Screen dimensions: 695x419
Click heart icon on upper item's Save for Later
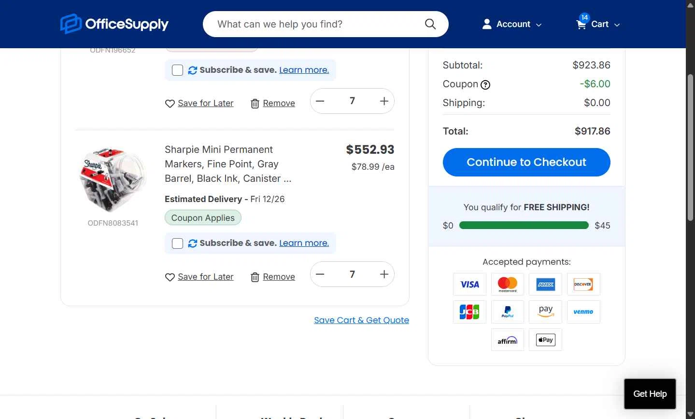[170, 104]
